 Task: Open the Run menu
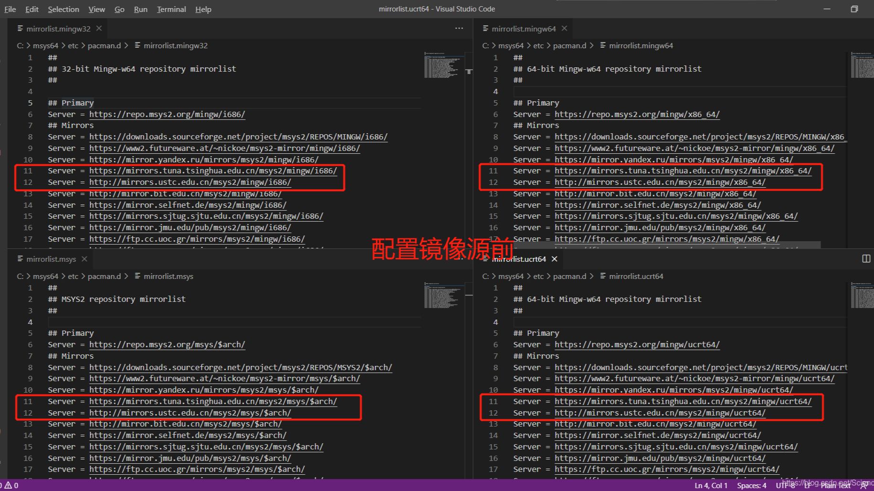(x=140, y=9)
